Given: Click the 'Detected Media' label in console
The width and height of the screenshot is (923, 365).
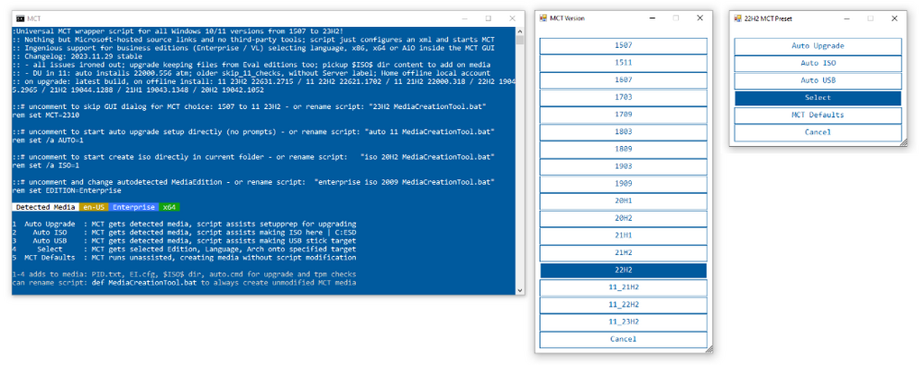Looking at the screenshot, I should point(45,207).
